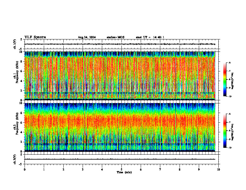
Task: Click the ch.3 voltage waveform trace
Action: point(120,159)
